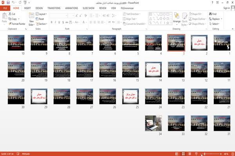The image size is (235, 156).
Task: Toggle align right paragraph button
Action: click(x=98, y=22)
